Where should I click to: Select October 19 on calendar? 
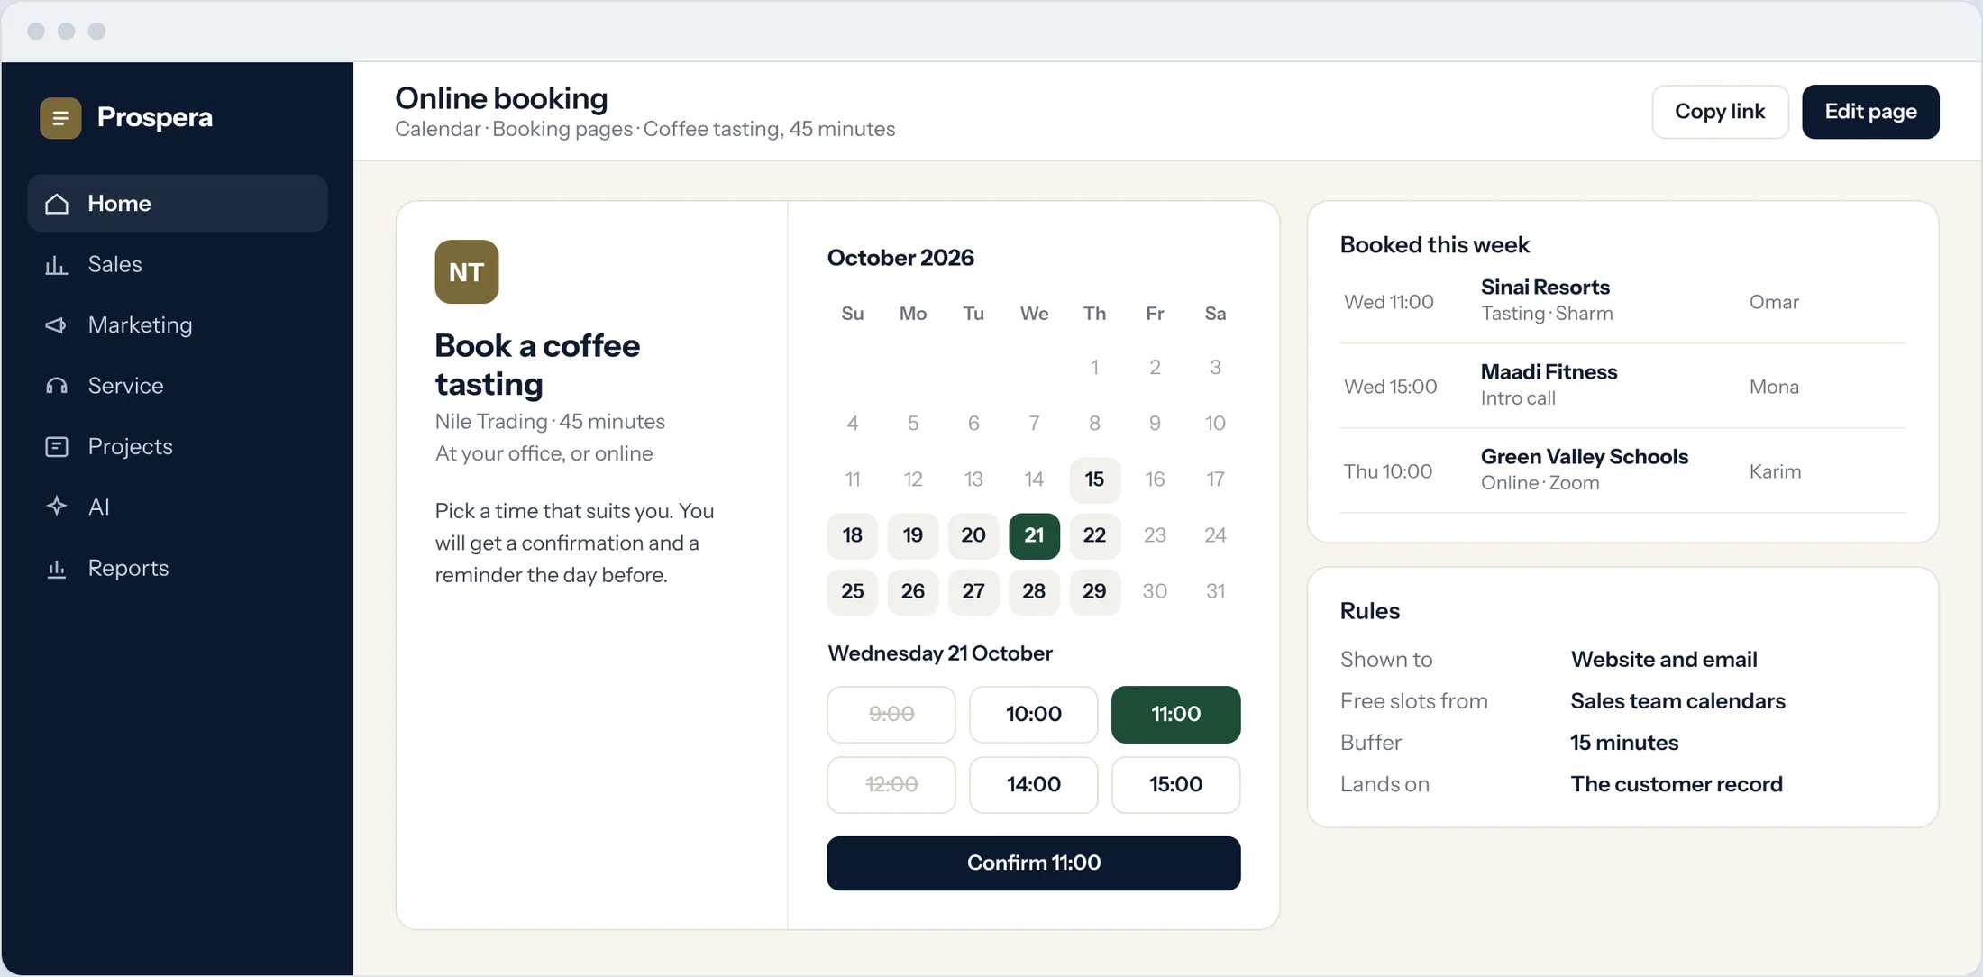(913, 535)
